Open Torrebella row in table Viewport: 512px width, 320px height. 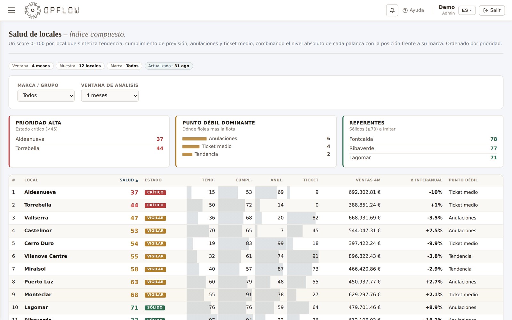256,205
